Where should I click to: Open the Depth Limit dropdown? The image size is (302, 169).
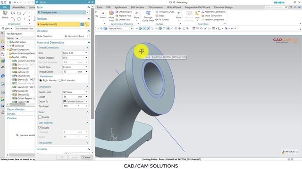click(75, 92)
